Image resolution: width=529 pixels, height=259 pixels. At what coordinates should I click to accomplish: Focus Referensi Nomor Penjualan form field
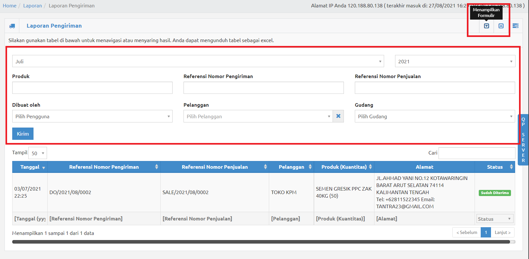(435, 88)
